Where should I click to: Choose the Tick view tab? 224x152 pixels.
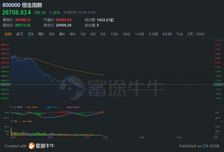[x=179, y=34]
